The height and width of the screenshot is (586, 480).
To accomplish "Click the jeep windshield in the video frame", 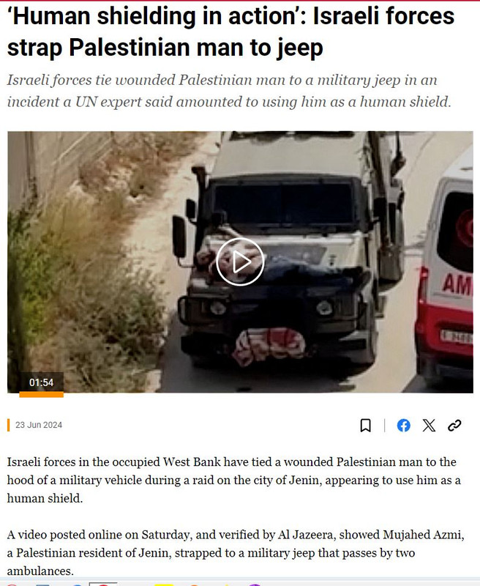I will pyautogui.click(x=284, y=204).
